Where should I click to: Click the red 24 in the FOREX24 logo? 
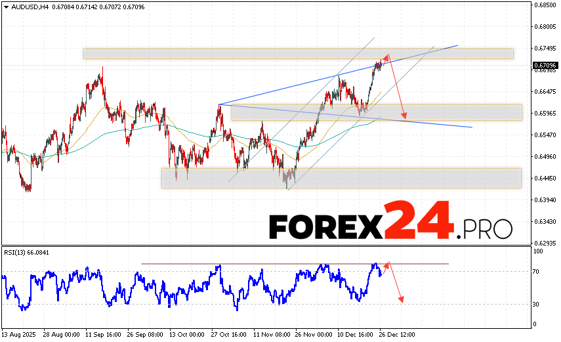(x=419, y=222)
